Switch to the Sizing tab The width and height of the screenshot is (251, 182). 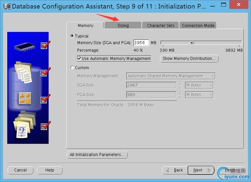pos(123,25)
